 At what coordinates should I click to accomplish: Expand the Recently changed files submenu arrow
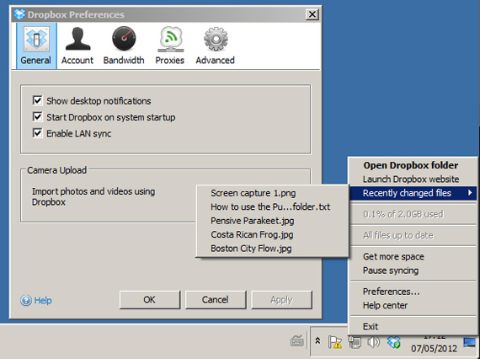pyautogui.click(x=470, y=193)
